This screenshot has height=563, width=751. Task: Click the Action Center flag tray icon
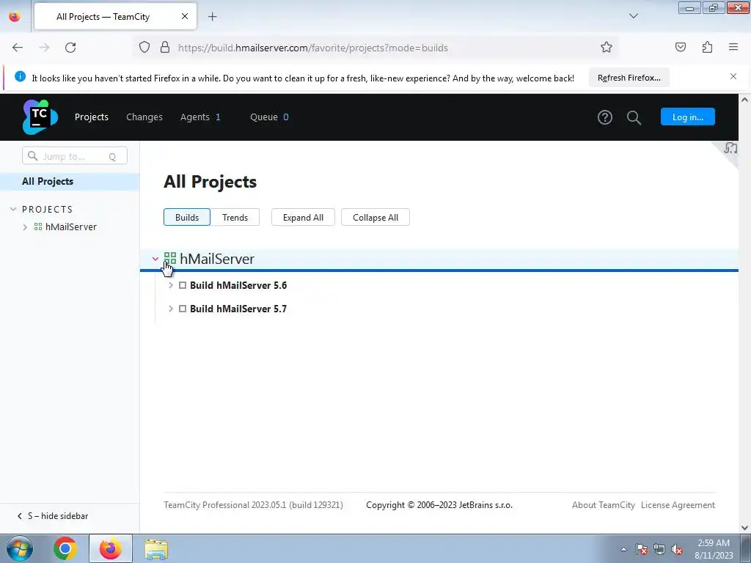click(x=641, y=550)
